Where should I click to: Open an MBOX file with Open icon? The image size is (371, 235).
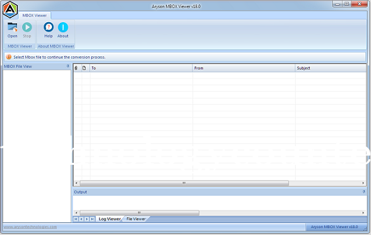coord(12,30)
